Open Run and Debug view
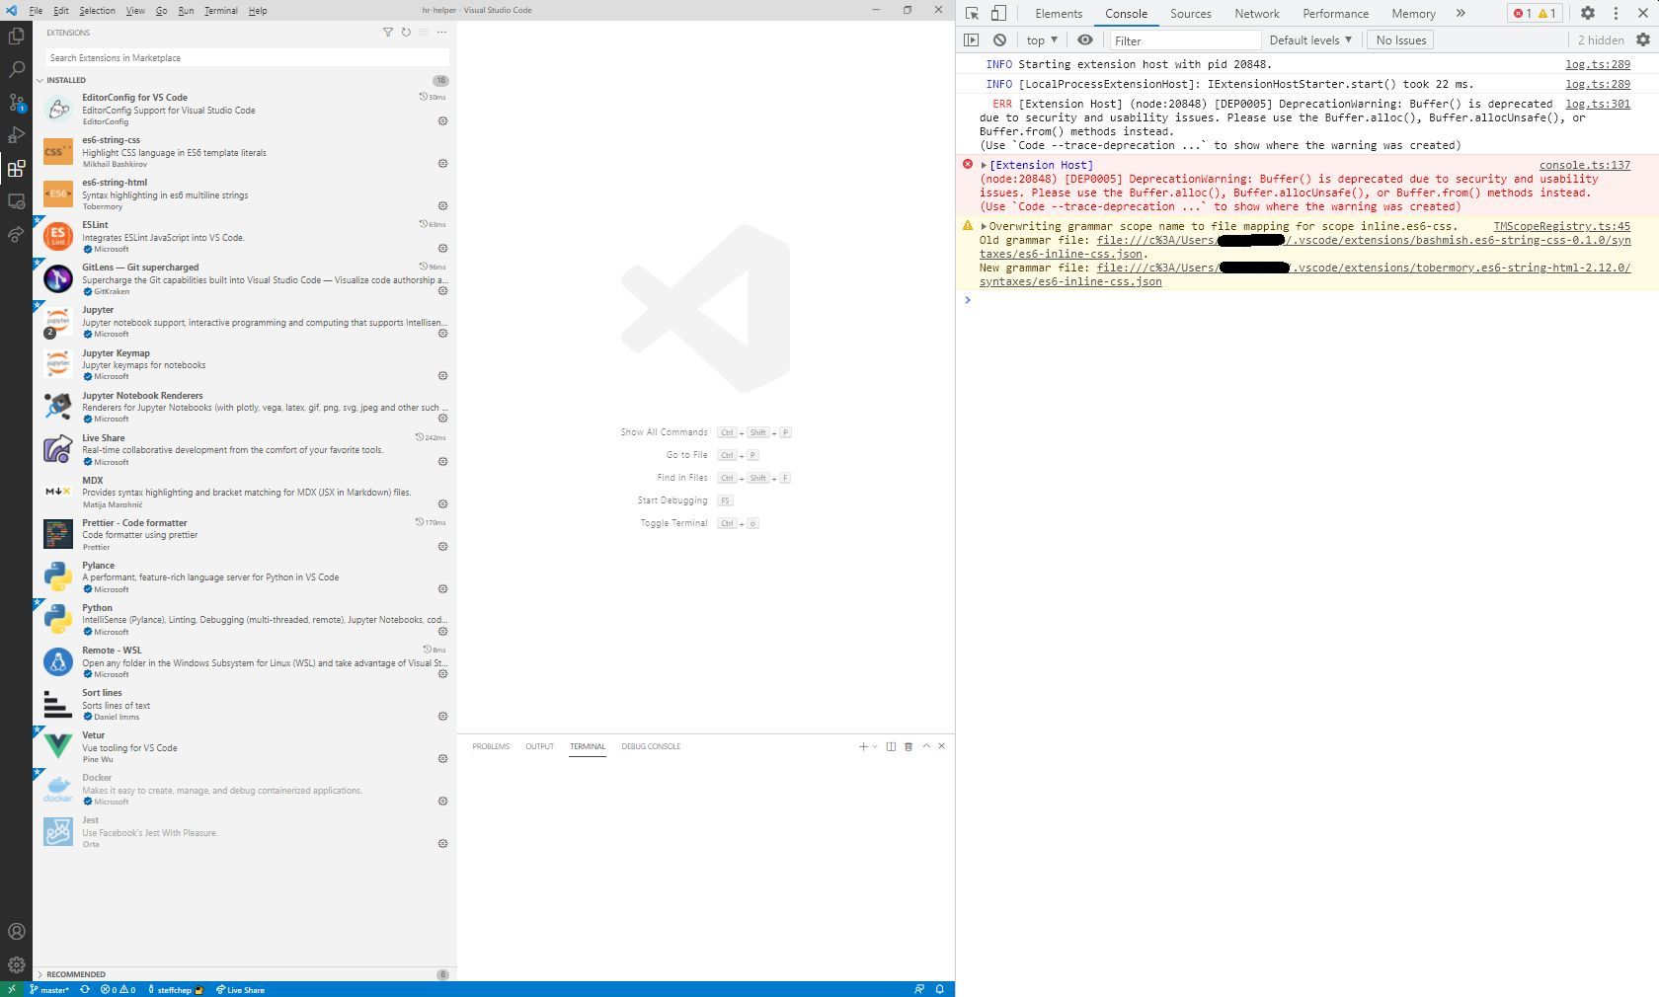The width and height of the screenshot is (1659, 997). click(x=15, y=135)
